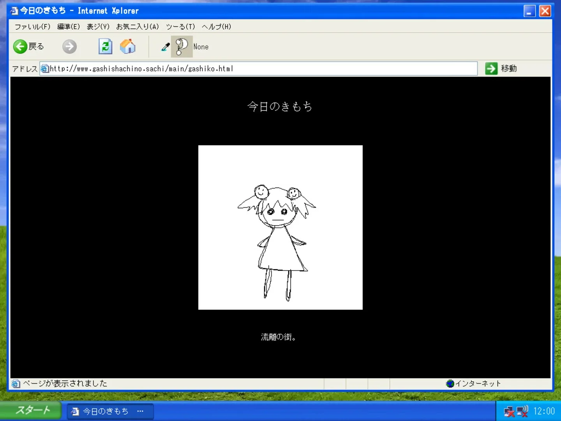The height and width of the screenshot is (421, 561).
Task: Click the wireless signal tray icon
Action: (x=522, y=411)
